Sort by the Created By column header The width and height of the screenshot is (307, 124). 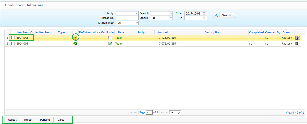click(x=273, y=32)
